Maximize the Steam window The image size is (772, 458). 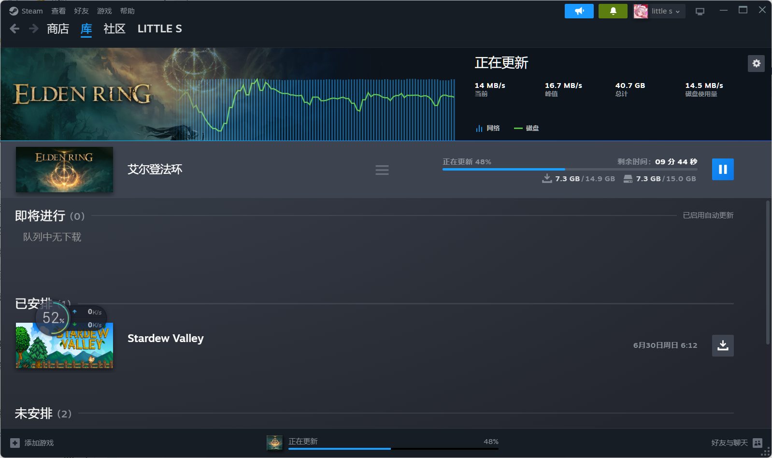click(x=743, y=10)
